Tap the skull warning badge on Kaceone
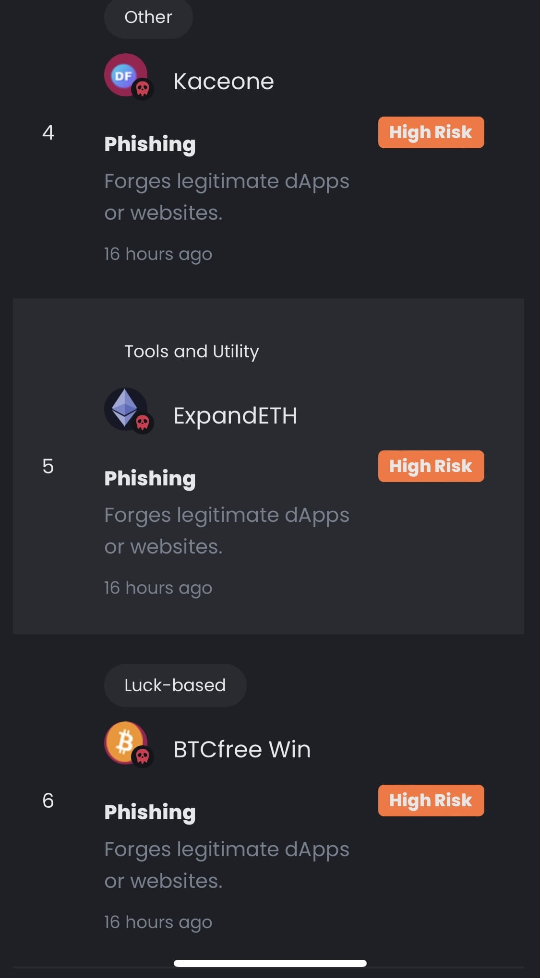 click(144, 89)
